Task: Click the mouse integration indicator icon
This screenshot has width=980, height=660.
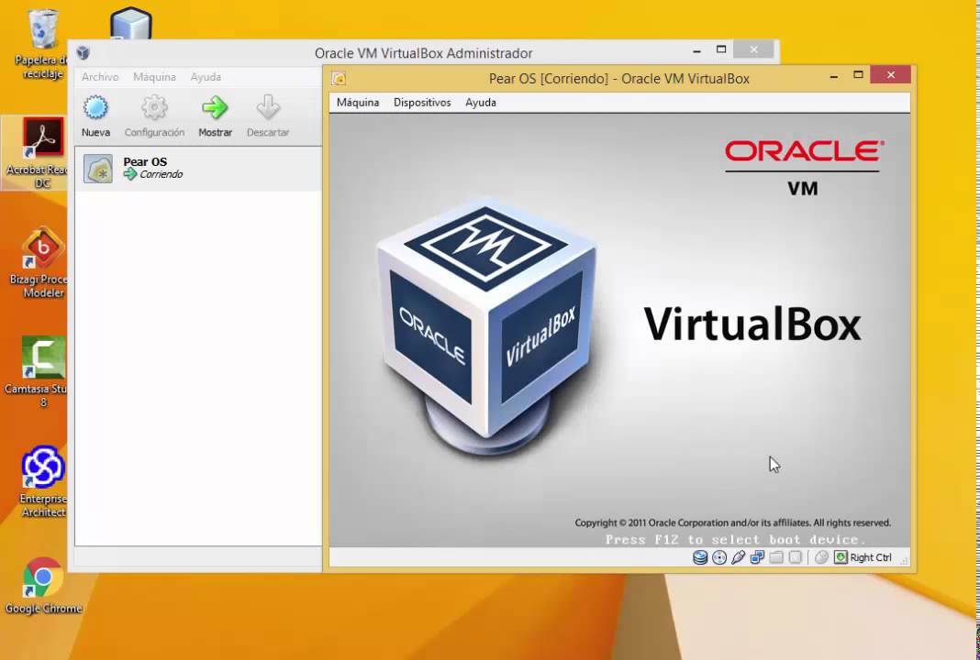Action: tap(822, 557)
